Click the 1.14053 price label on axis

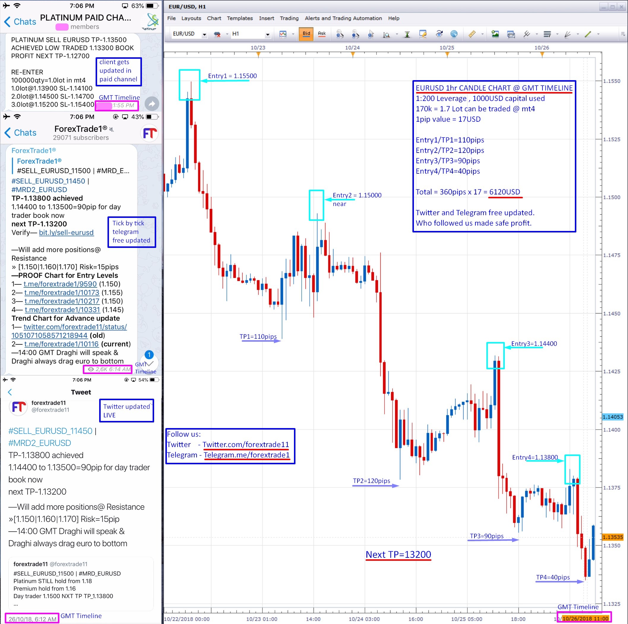(613, 417)
